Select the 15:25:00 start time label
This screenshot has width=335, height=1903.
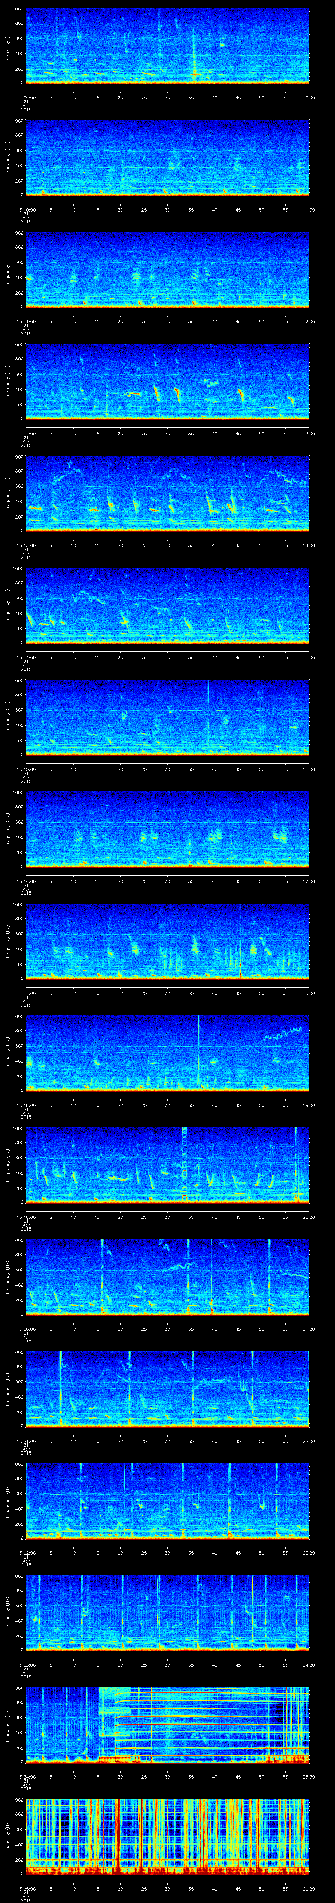26,1888
